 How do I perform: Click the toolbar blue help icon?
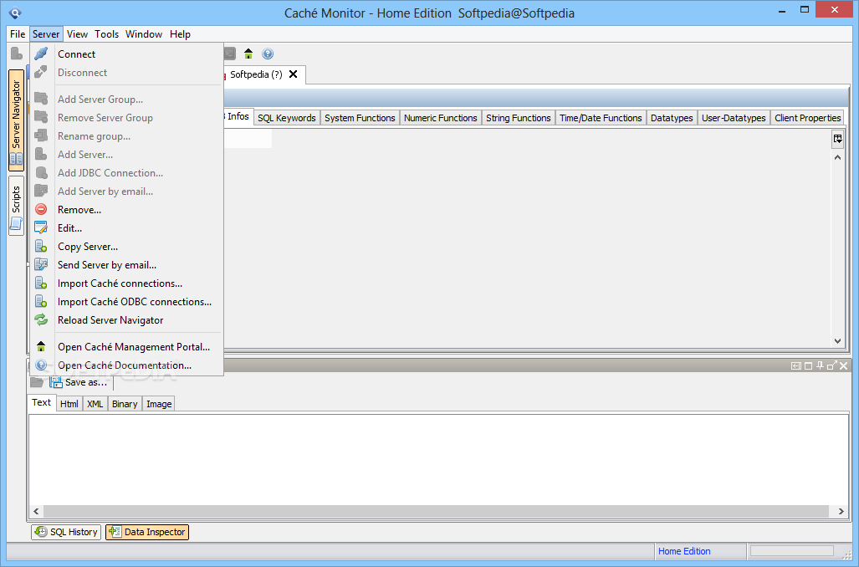(268, 54)
